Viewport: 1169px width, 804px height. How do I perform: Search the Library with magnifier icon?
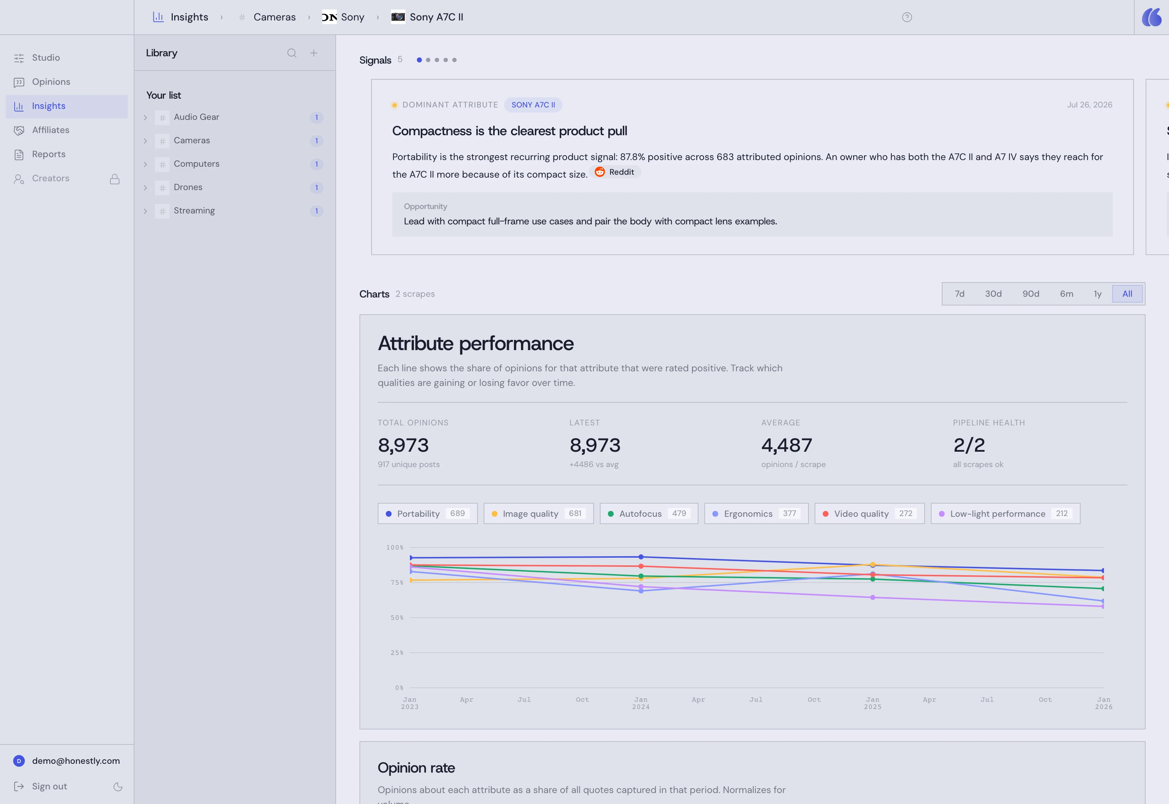click(x=292, y=53)
